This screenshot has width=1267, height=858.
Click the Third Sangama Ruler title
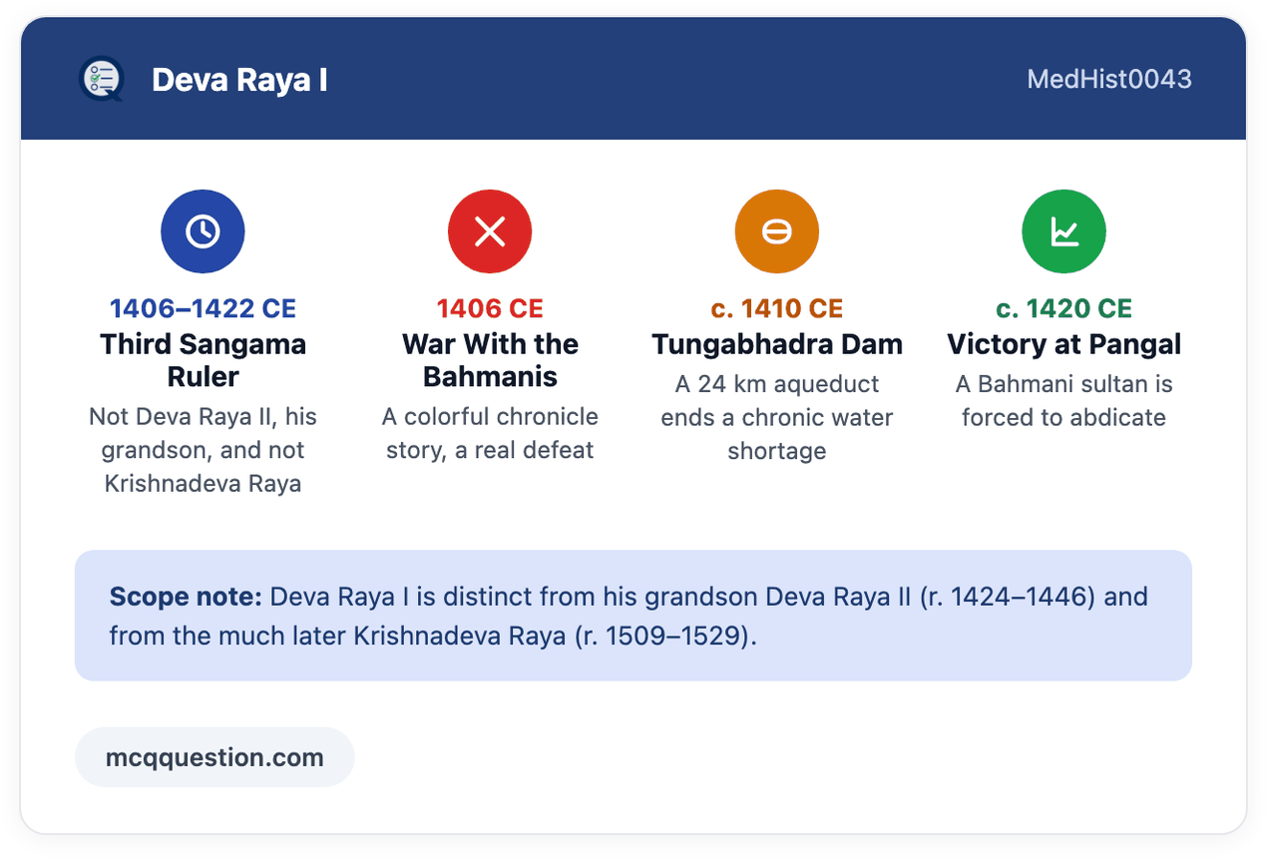point(203,360)
